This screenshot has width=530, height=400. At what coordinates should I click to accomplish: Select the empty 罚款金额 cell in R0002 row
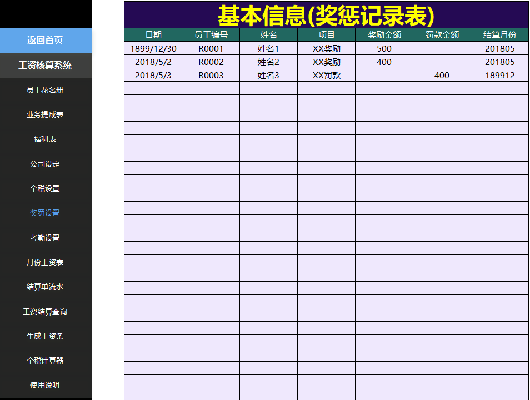tap(442, 62)
